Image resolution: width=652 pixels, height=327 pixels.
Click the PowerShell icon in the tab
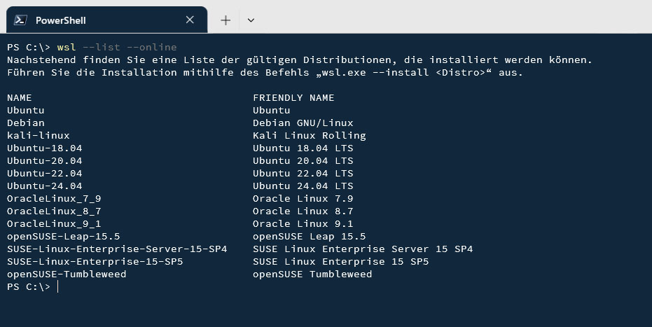(21, 20)
